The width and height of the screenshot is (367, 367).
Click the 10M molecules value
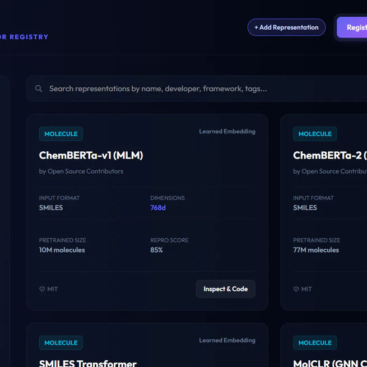pos(62,250)
